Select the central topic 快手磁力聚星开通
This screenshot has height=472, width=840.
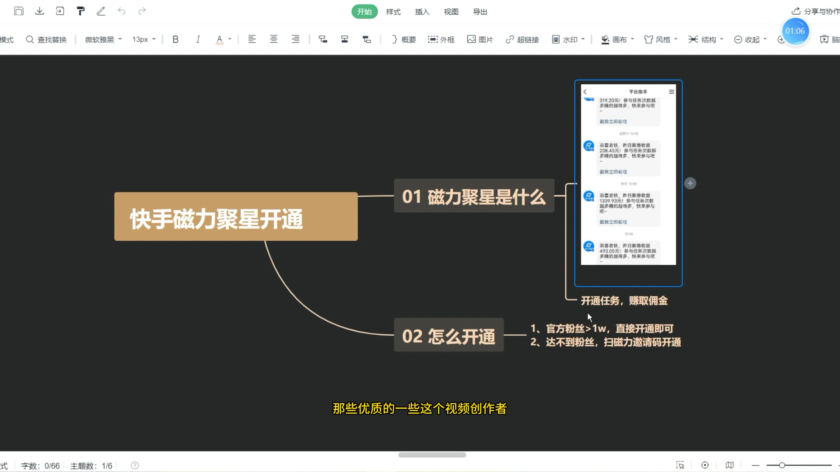[x=236, y=217]
